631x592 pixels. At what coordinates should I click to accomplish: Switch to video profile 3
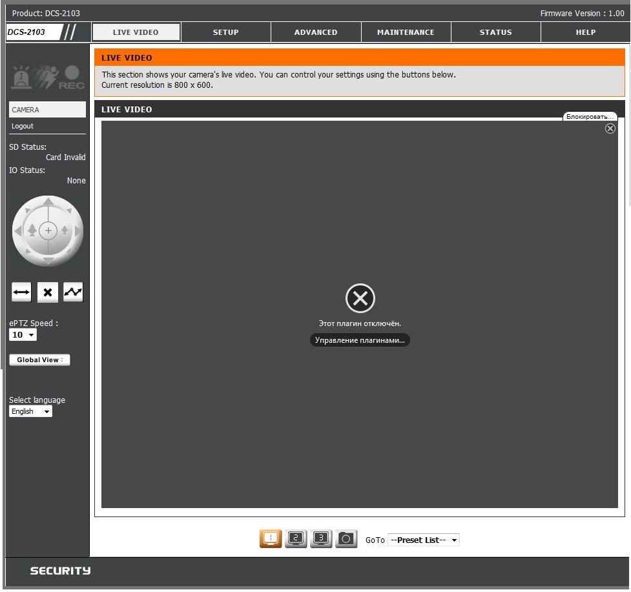[321, 538]
